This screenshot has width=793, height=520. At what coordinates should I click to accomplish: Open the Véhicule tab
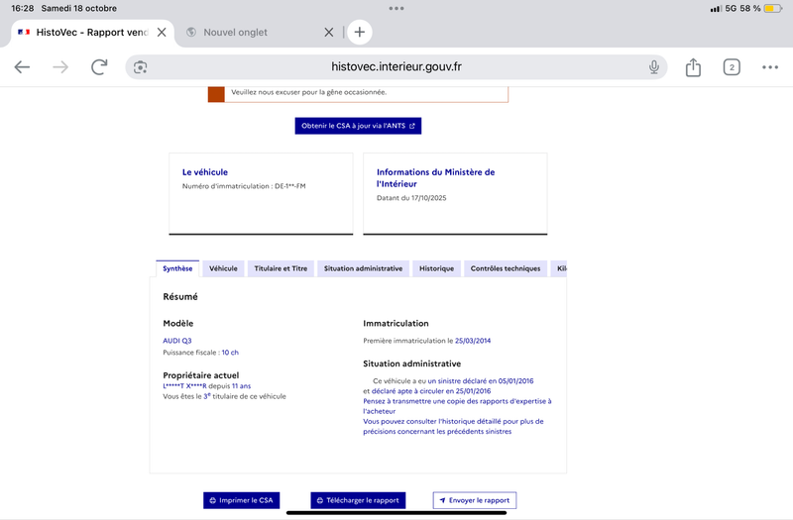point(223,268)
